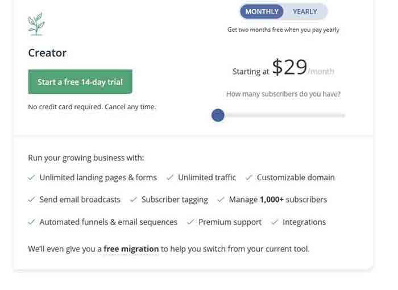Click checkmark next to Subscriber tagging
The width and height of the screenshot is (398, 290).
pos(134,200)
